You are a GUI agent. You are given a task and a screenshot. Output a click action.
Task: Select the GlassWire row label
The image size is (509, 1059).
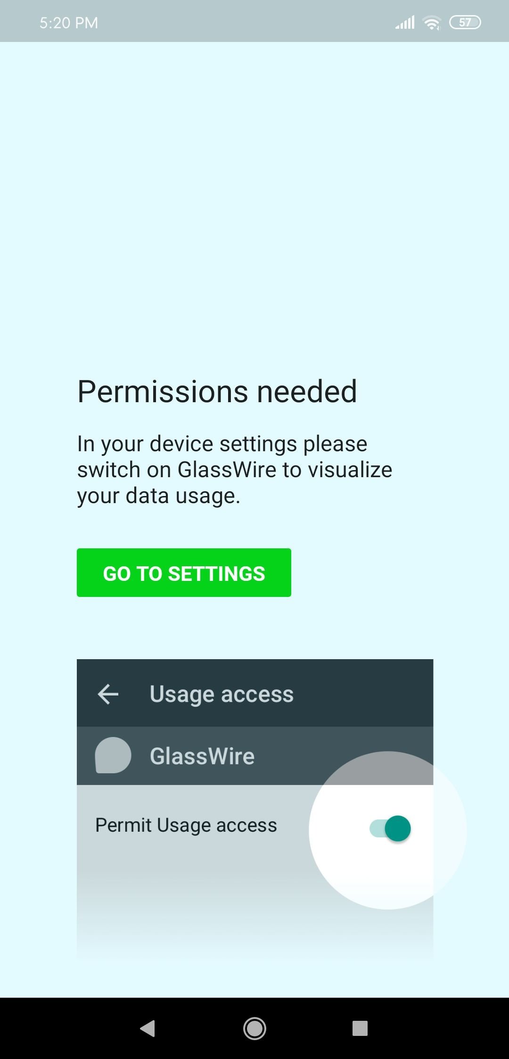pyautogui.click(x=202, y=756)
